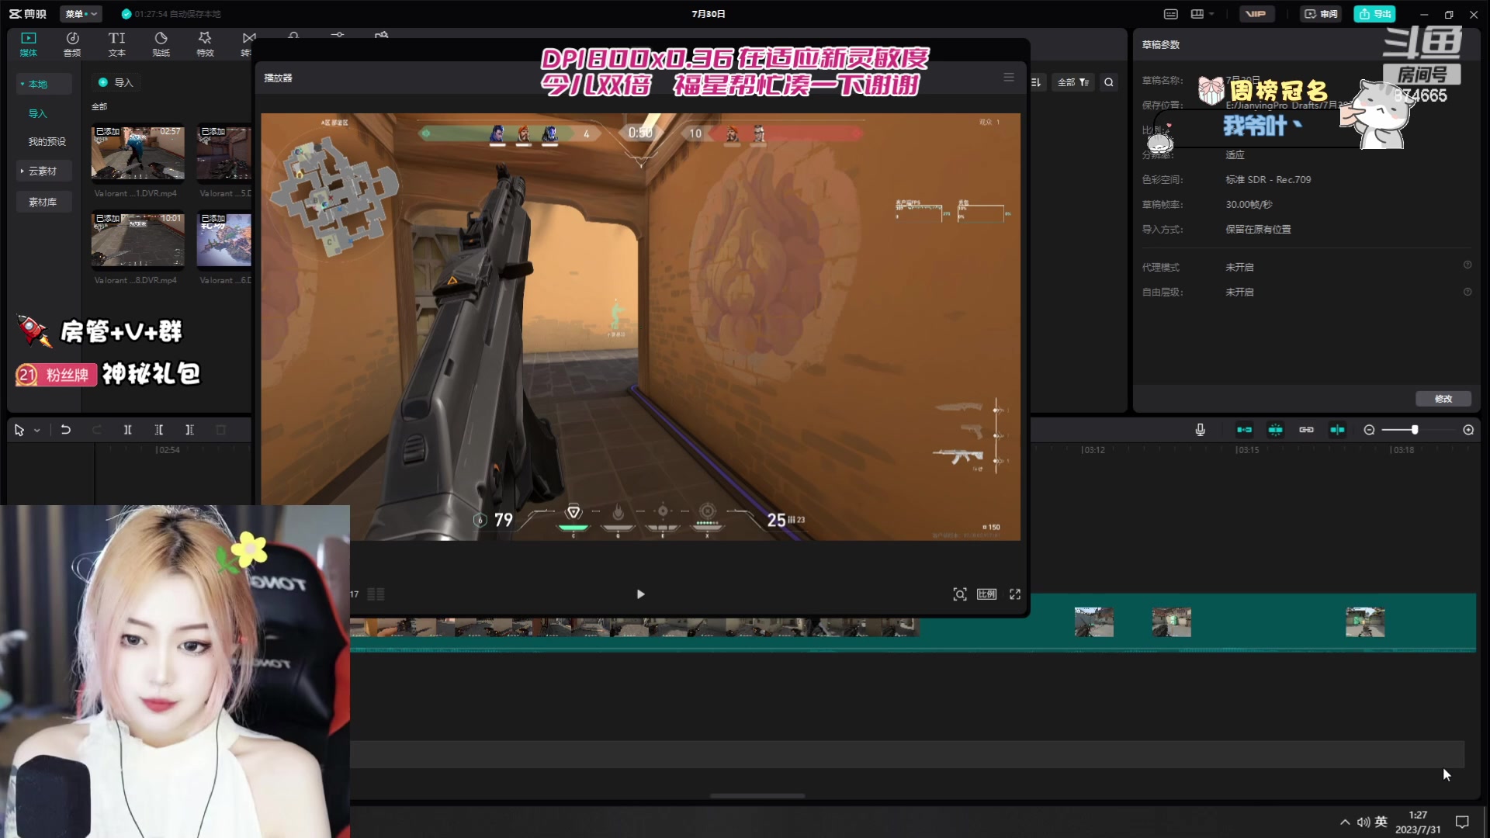Open the 菜单 dropdown menu
The width and height of the screenshot is (1490, 838).
[81, 14]
